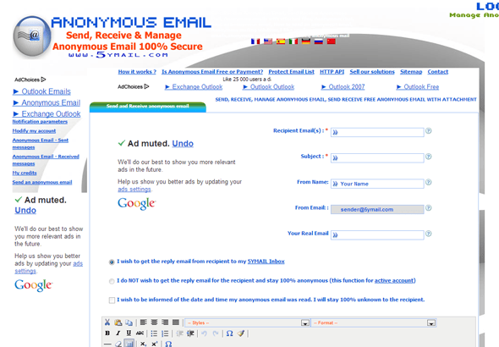
Task: Click Undo in the center Ad muted box
Action: click(x=183, y=144)
